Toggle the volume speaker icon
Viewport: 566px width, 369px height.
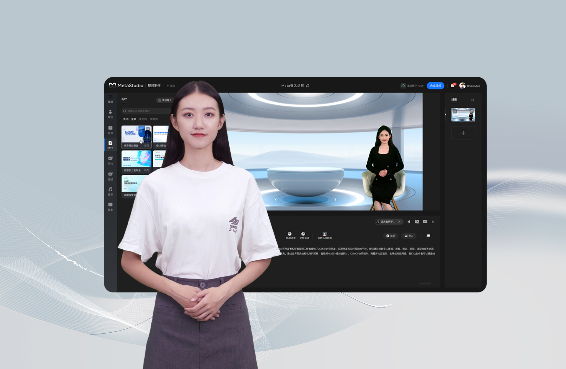(409, 222)
